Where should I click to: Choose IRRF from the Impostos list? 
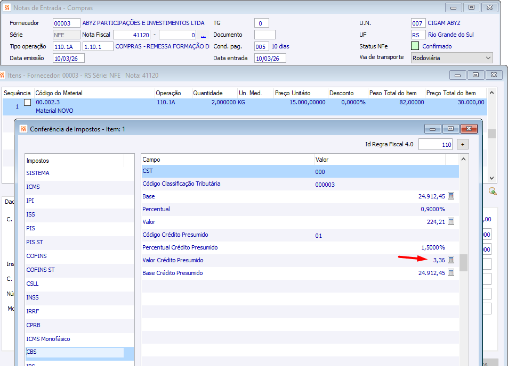(33, 311)
